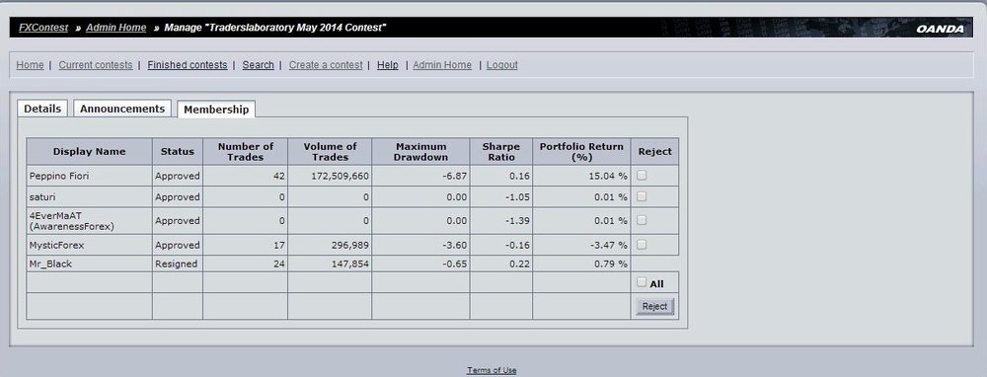987x377 pixels.
Task: Switch to the Announcements tab
Action: pyautogui.click(x=122, y=109)
